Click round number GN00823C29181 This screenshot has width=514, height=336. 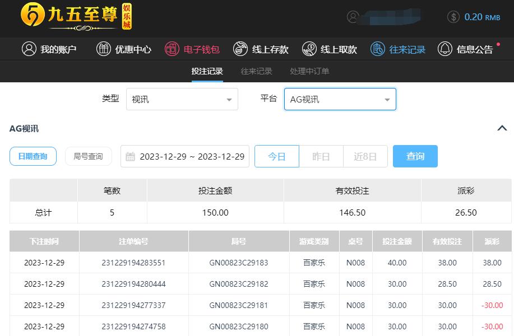[239, 305]
